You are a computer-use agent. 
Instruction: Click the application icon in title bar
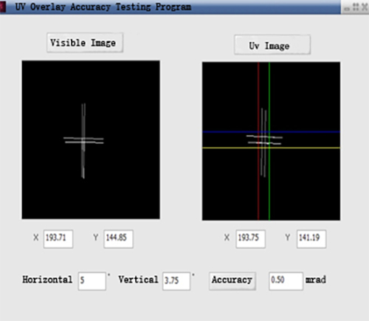coord(2,7)
